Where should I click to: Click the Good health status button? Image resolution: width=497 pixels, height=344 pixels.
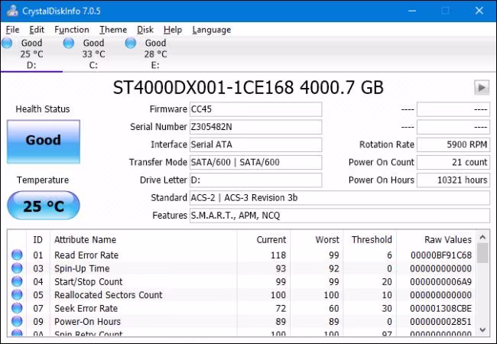[x=44, y=141]
